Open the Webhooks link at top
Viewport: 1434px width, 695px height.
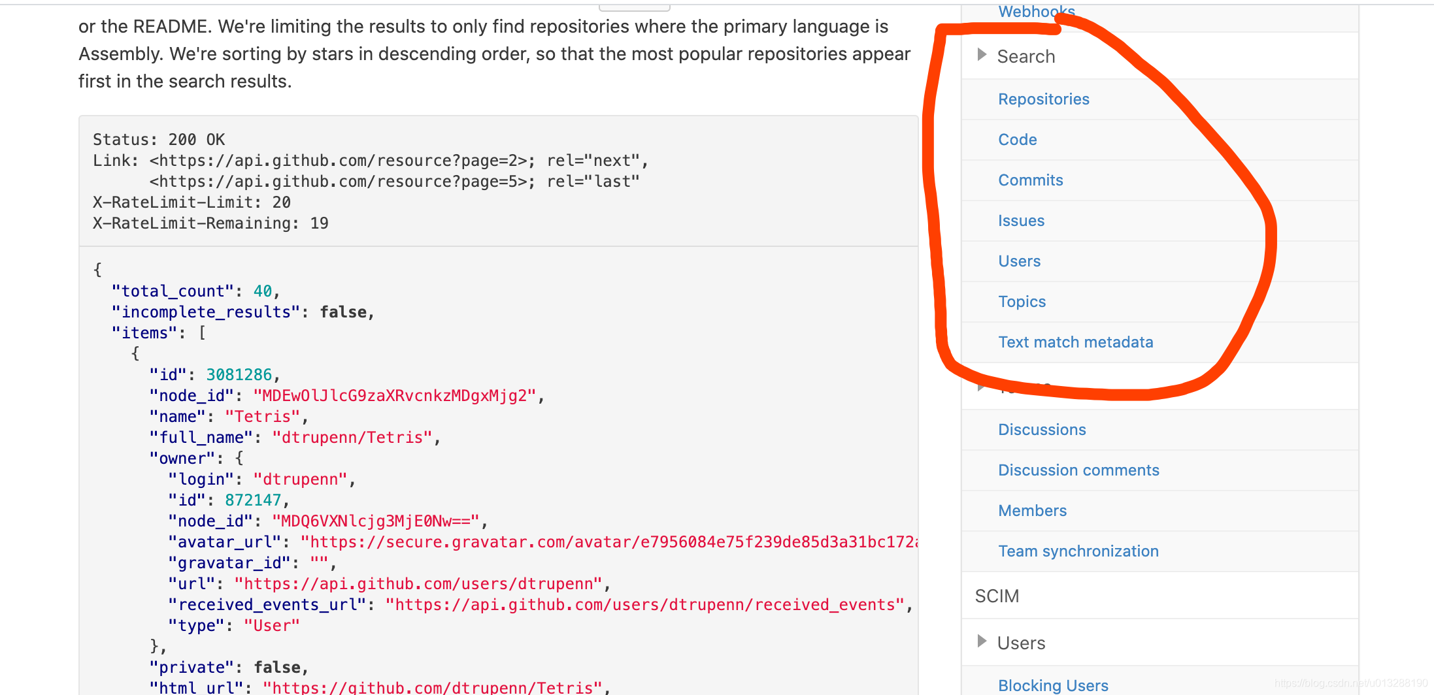pyautogui.click(x=1037, y=11)
